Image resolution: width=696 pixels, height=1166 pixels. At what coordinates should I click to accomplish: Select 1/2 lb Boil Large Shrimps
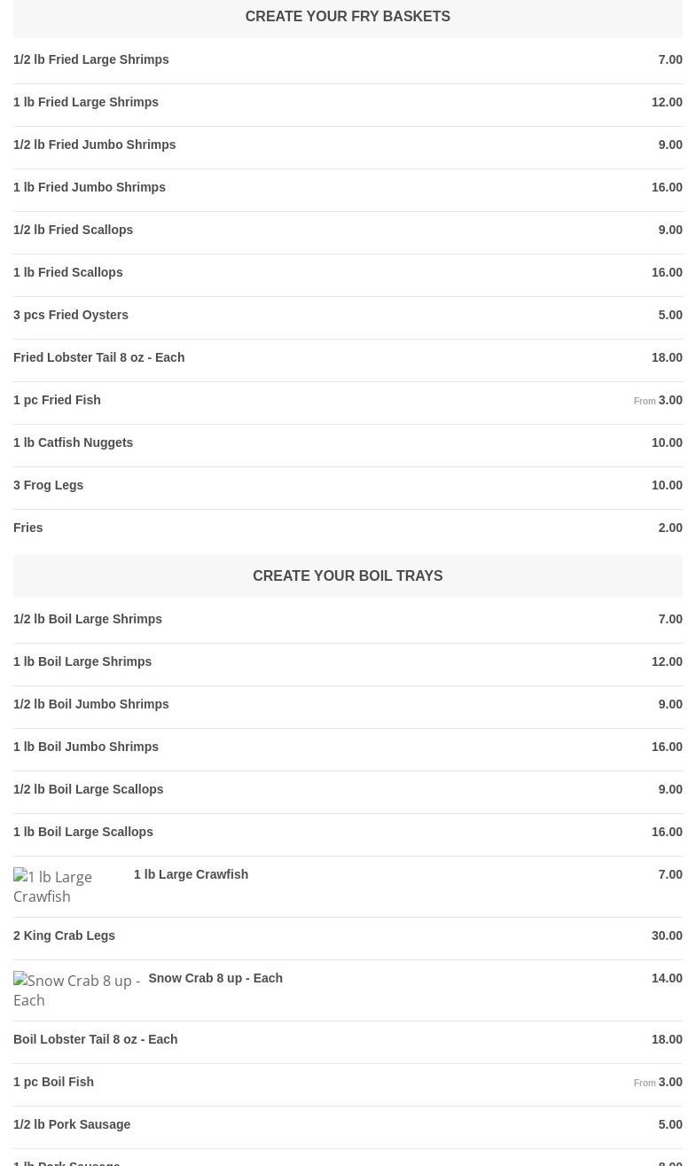coord(88,619)
